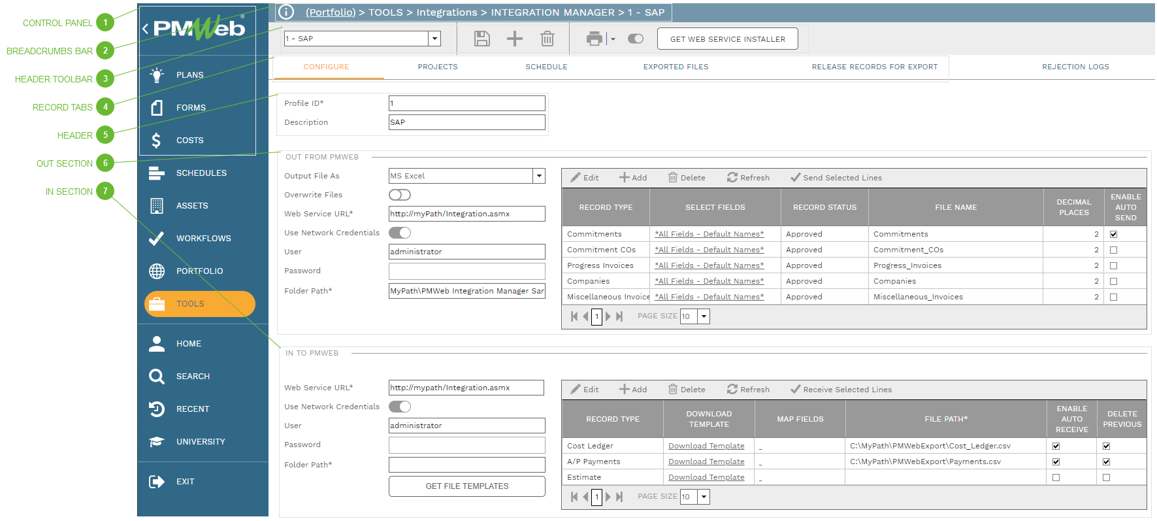Image resolution: width=1157 pixels, height=521 pixels.
Task: Collapse the control panel with back chevron
Action: pos(145,28)
